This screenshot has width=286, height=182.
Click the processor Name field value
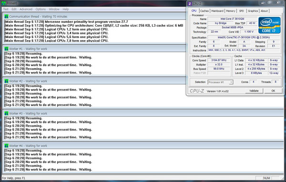click(x=232, y=19)
